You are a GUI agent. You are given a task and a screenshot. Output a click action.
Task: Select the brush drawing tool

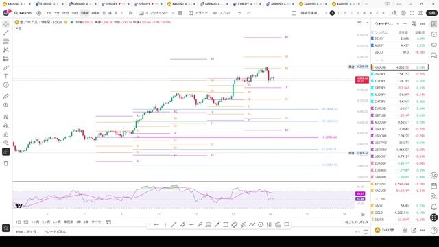[x=6, y=68]
